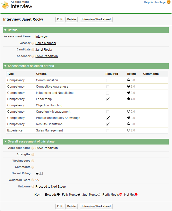Image resolution: width=172 pixels, height=211 pixels.
Task: Collapse Overall assessment of this stage section
Action: pyautogui.click(x=5, y=142)
